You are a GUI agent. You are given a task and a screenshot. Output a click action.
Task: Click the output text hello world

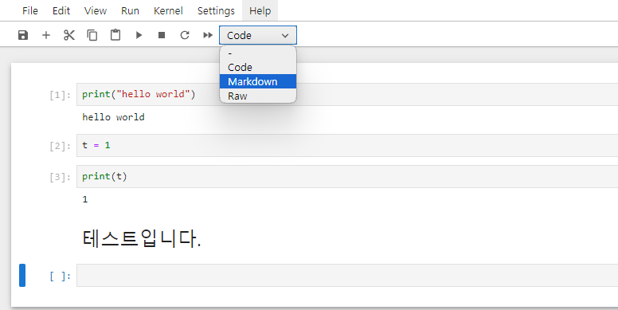[114, 117]
